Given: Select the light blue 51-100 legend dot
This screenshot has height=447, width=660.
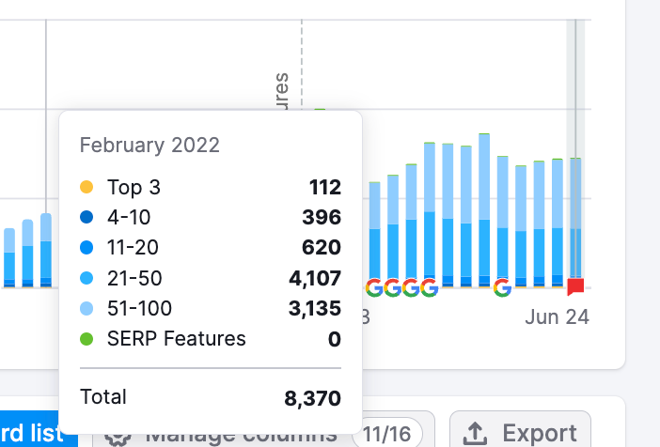Looking at the screenshot, I should click(x=87, y=309).
